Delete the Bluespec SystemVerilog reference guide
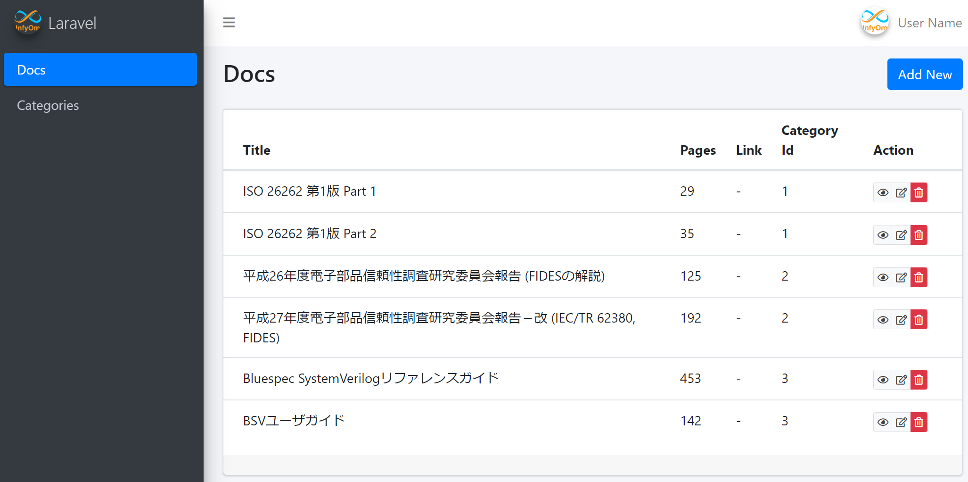The width and height of the screenshot is (968, 482). click(x=919, y=380)
